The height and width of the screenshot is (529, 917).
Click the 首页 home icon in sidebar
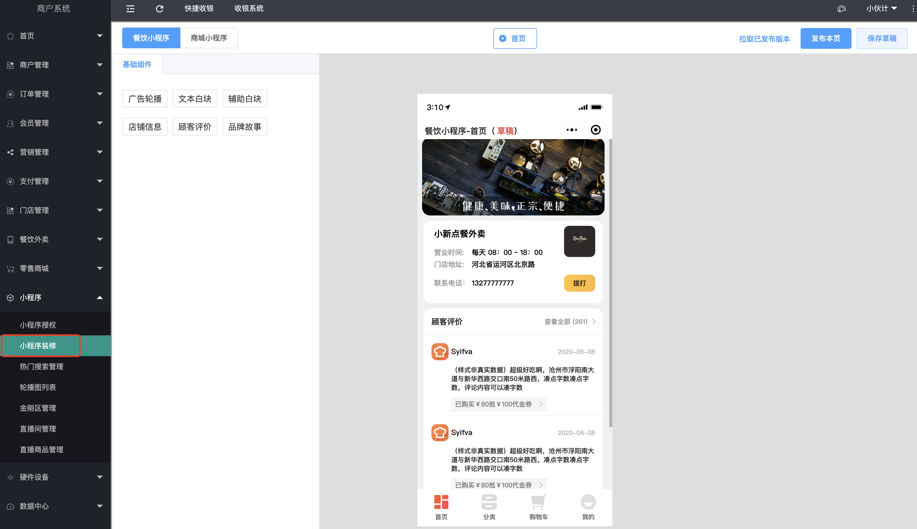click(10, 36)
